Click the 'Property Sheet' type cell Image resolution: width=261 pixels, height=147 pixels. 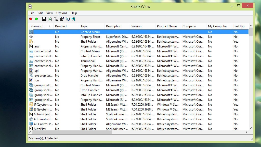pos(90,37)
